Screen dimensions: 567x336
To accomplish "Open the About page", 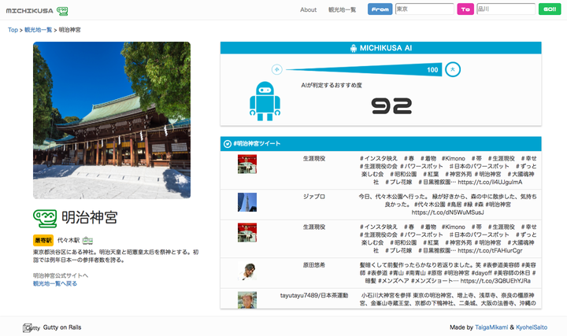I will click(x=308, y=9).
